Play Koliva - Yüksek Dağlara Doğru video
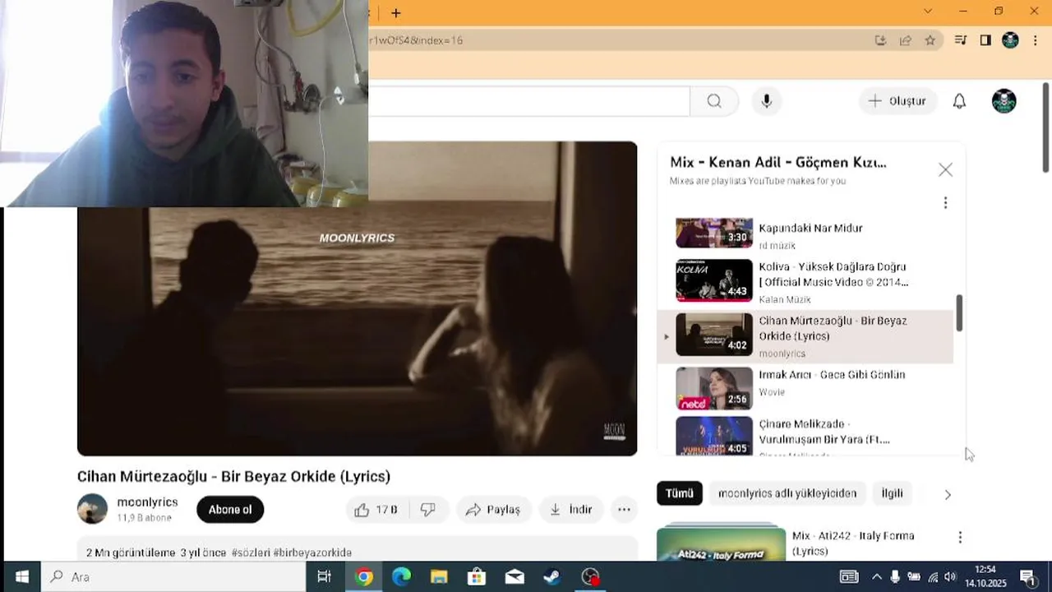The height and width of the screenshot is (592, 1052). 805,281
